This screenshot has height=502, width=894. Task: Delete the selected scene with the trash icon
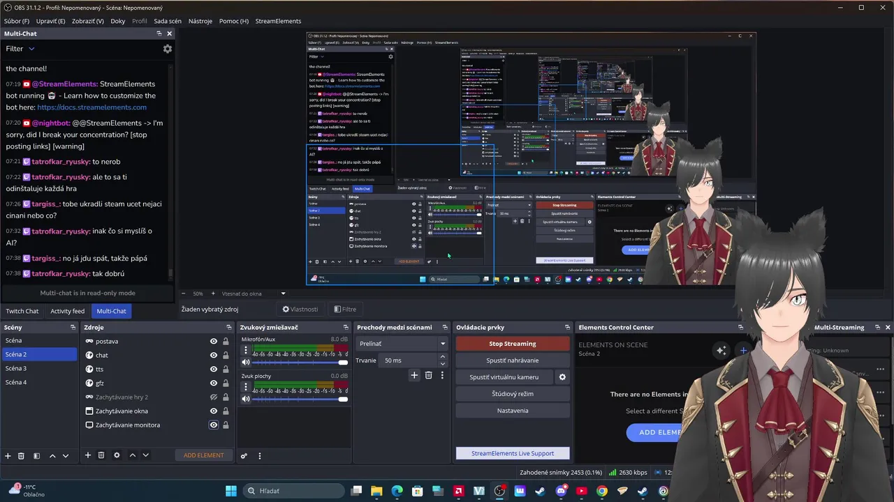click(21, 455)
